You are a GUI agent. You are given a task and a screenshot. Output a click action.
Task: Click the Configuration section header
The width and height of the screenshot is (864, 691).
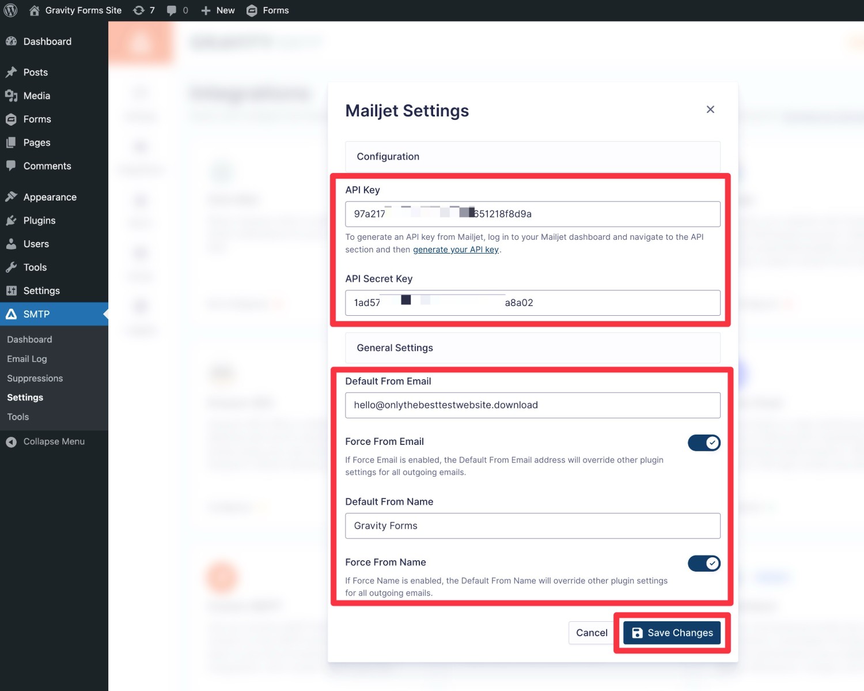pos(533,157)
